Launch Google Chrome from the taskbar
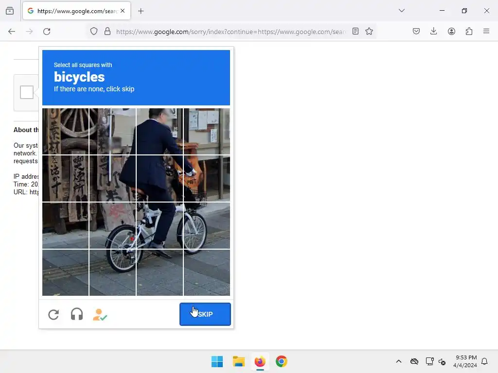The image size is (498, 373). pos(282,361)
